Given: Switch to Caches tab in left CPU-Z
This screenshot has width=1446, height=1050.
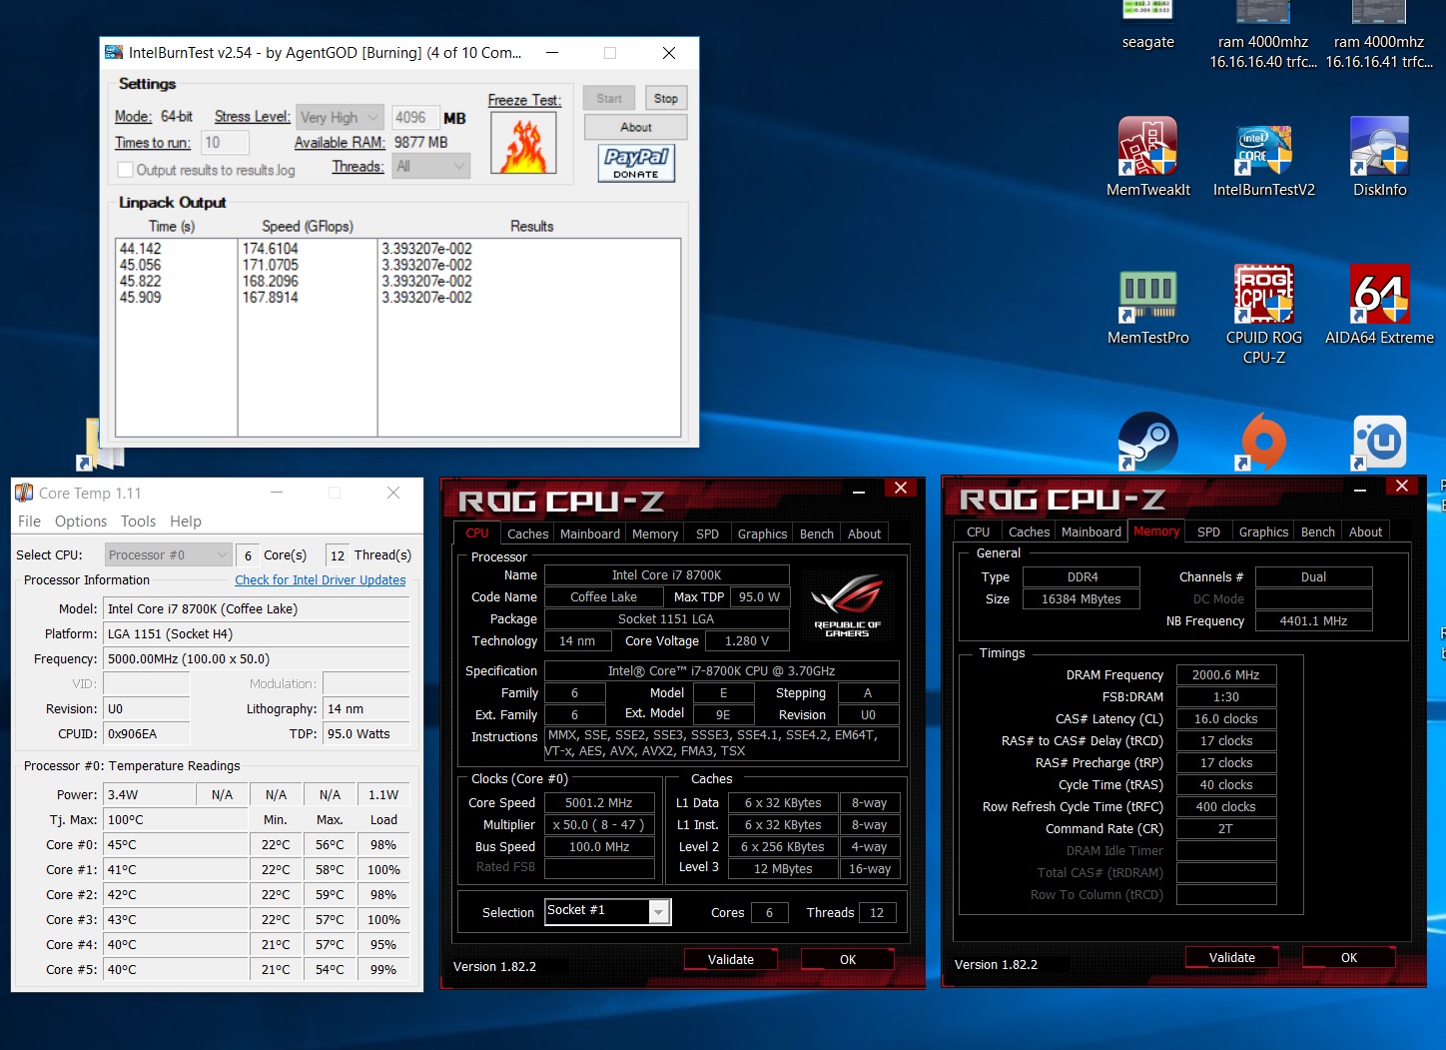Looking at the screenshot, I should pos(527,533).
